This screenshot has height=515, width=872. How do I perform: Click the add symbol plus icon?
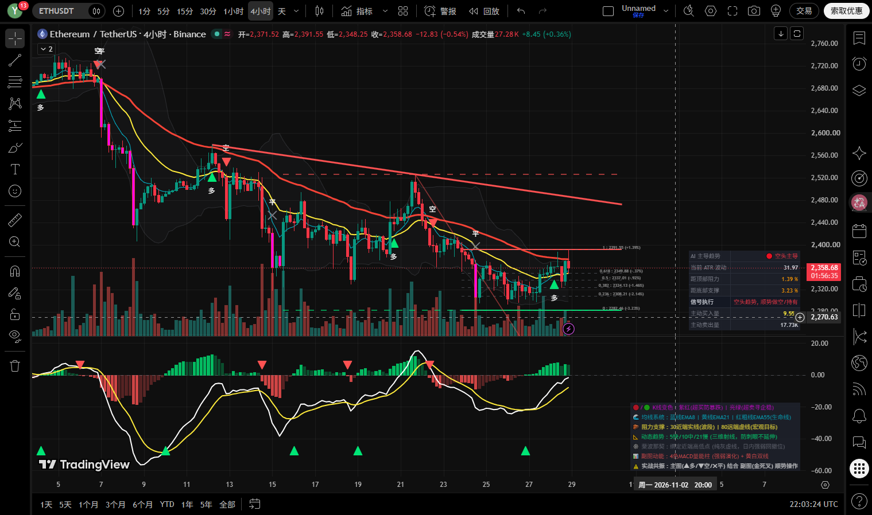[x=119, y=11]
